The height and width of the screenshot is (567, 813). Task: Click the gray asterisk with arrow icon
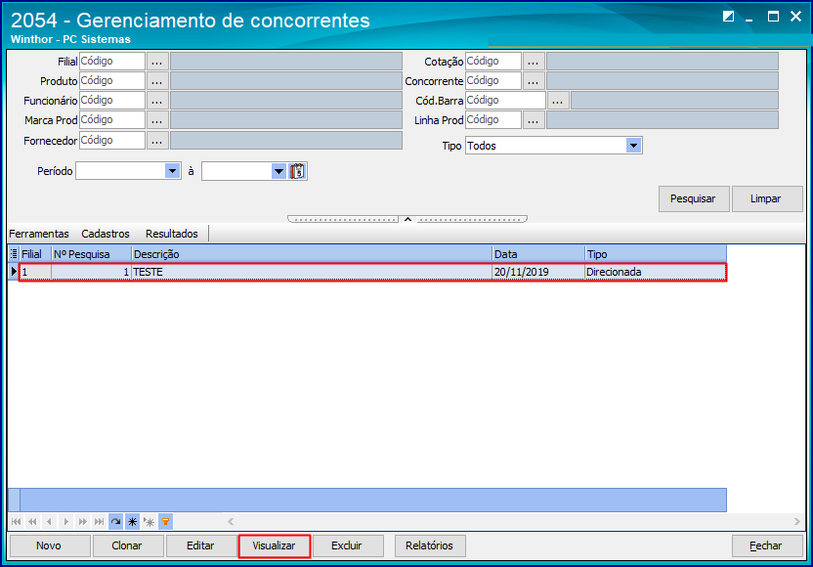(149, 521)
